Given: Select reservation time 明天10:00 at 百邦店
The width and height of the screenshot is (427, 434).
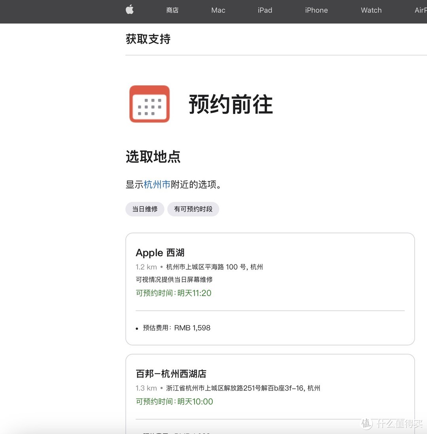Looking at the screenshot, I should point(195,402).
